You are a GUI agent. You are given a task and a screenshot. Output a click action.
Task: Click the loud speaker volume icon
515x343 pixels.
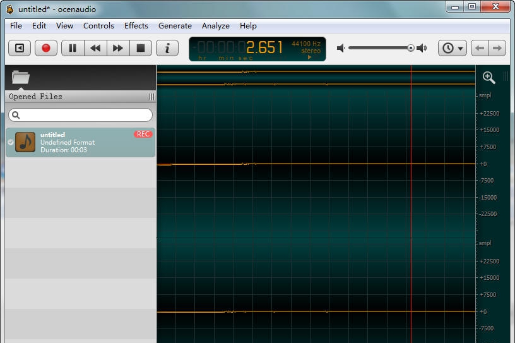point(422,48)
